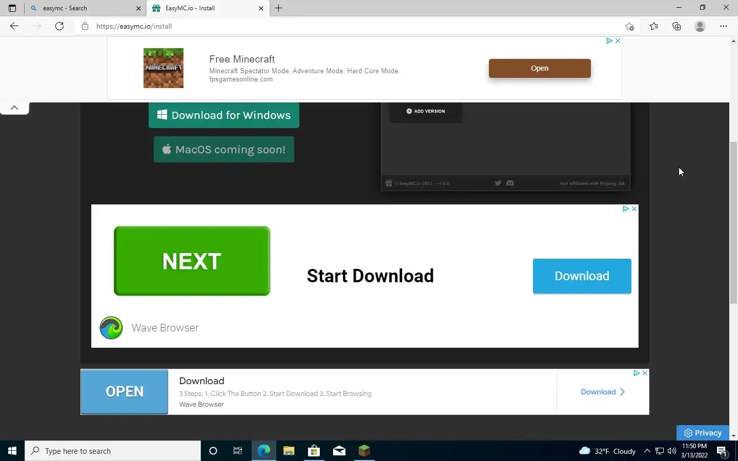Click ADD VERSION in launcher preview
The height and width of the screenshot is (461, 738).
coord(426,111)
